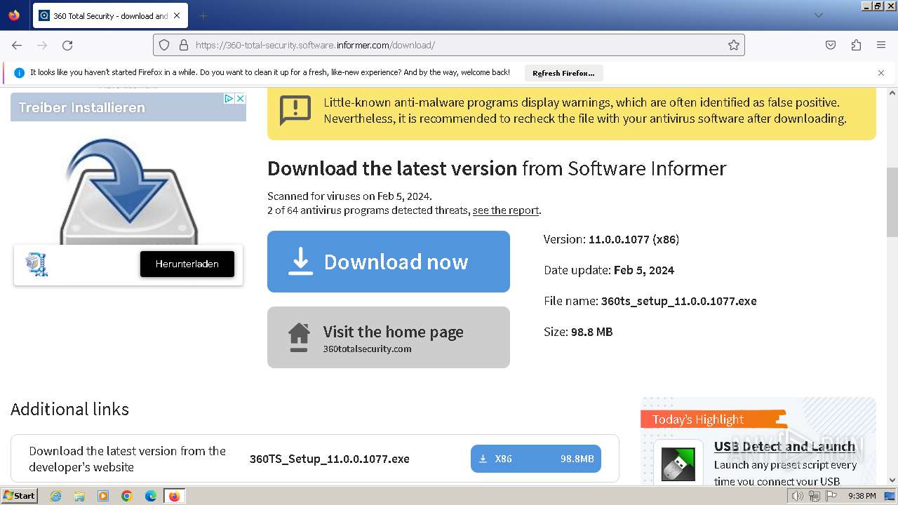Image resolution: width=898 pixels, height=505 pixels.
Task: Close the 360 Total Security tab
Action: (x=176, y=15)
